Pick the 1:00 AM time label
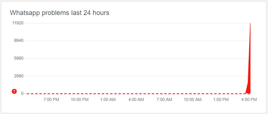Screen dimensions: 268x114 click(x=108, y=100)
